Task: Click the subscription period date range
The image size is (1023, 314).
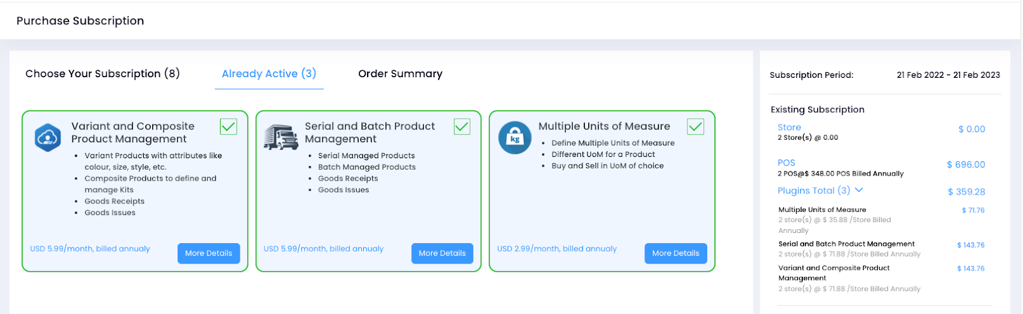Action: click(948, 75)
